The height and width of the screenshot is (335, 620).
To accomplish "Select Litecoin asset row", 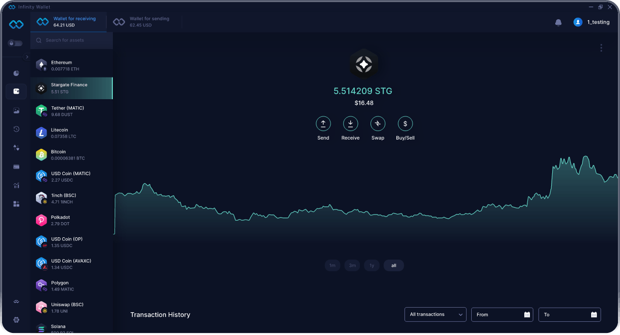I will (72, 133).
